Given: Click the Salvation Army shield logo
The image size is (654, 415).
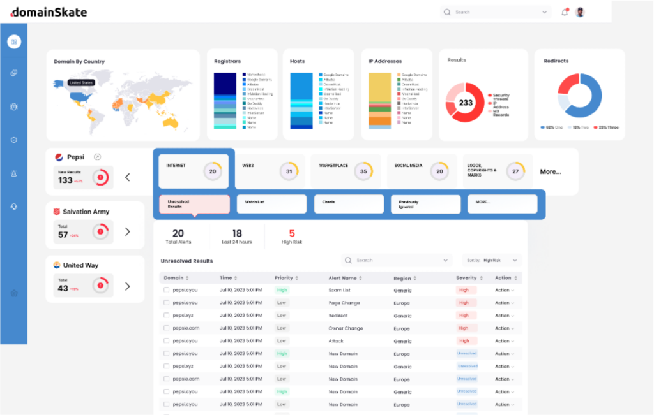Looking at the screenshot, I should 57,212.
